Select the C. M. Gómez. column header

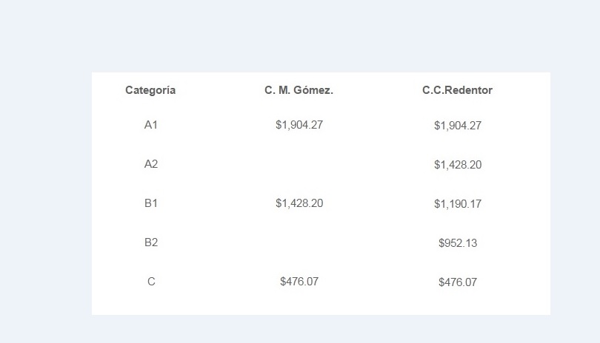pyautogui.click(x=299, y=90)
